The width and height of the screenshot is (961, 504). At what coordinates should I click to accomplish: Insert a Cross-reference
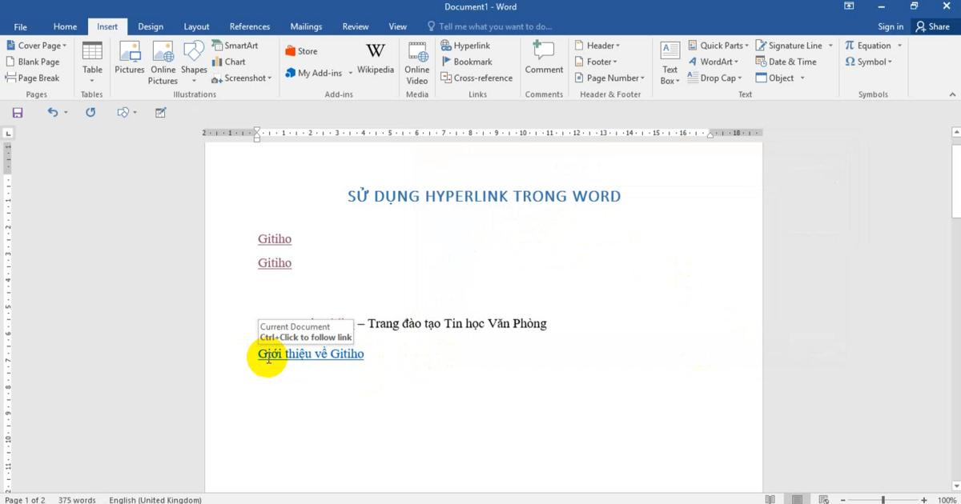[477, 78]
